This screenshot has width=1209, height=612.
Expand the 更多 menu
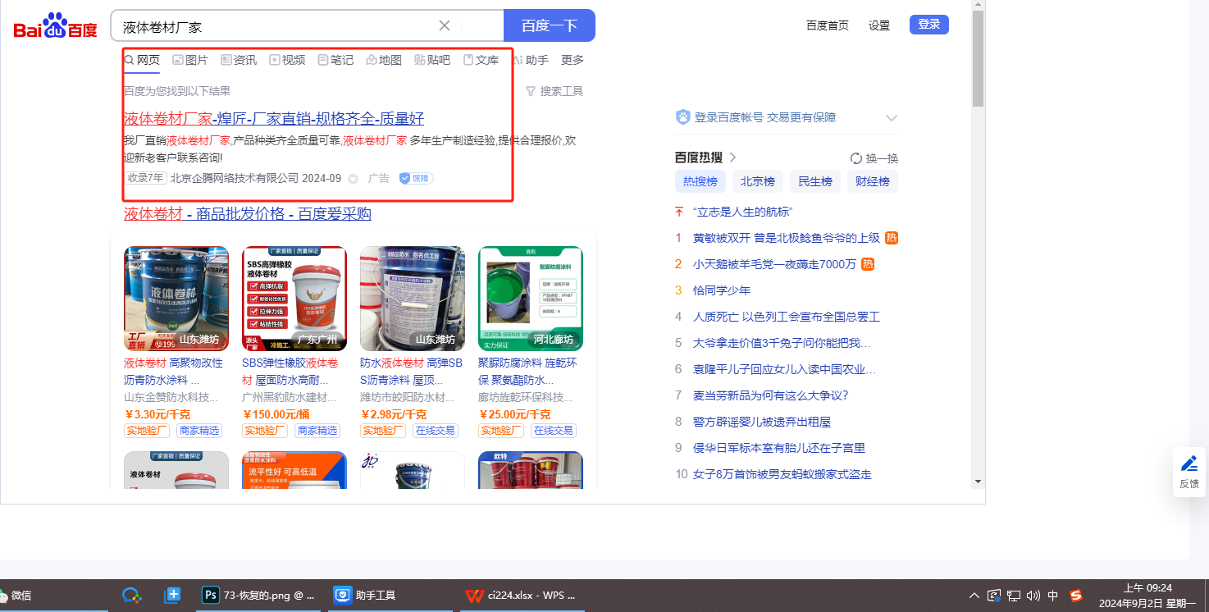pyautogui.click(x=573, y=60)
